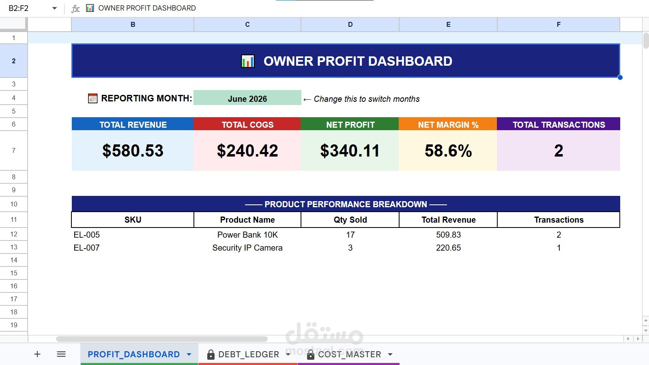Screen dimensions: 649x365
Task: Add a new sheet with the plus icon
Action: (x=37, y=354)
